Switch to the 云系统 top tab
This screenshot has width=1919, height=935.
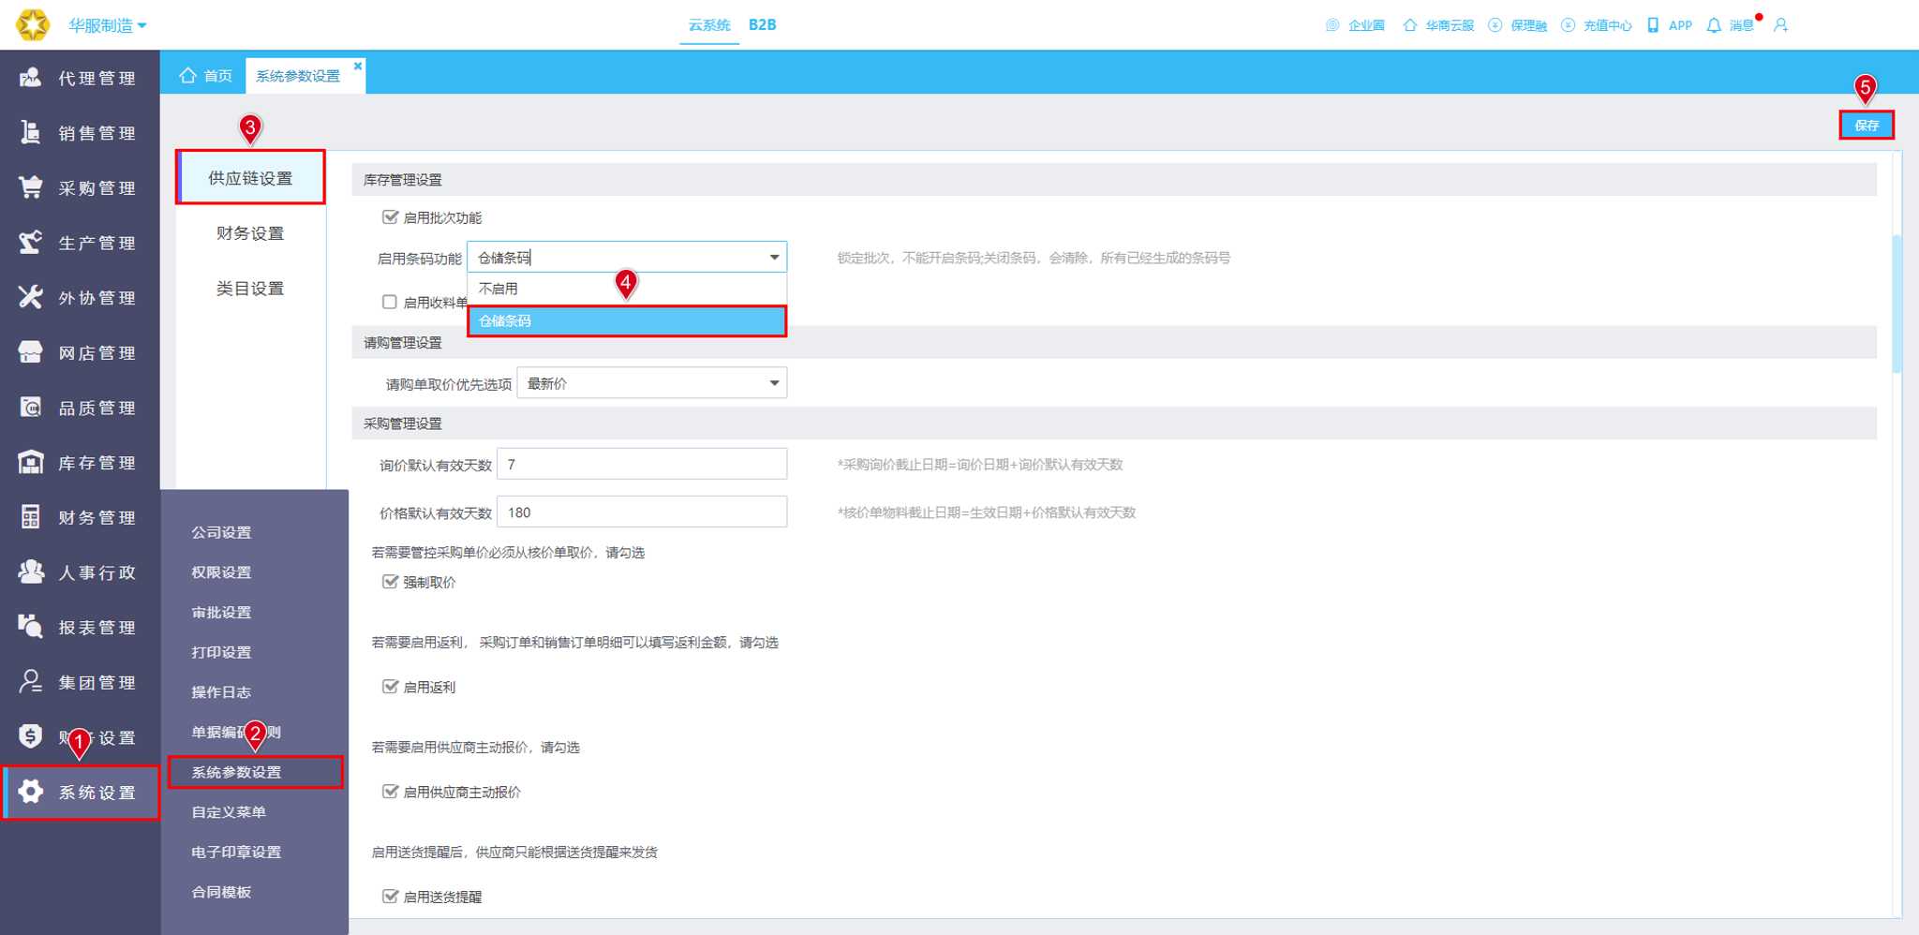pyautogui.click(x=709, y=25)
